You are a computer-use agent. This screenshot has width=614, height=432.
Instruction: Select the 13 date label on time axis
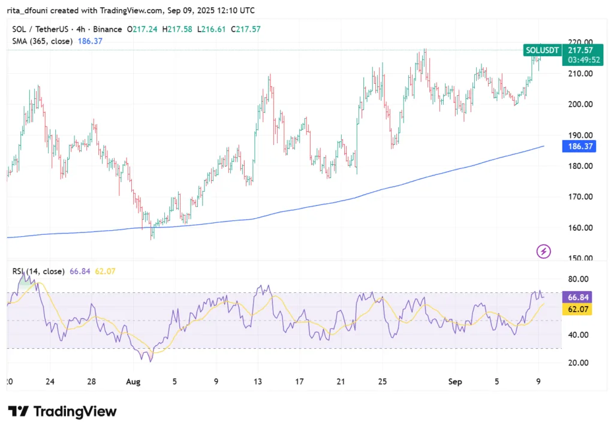[258, 380]
